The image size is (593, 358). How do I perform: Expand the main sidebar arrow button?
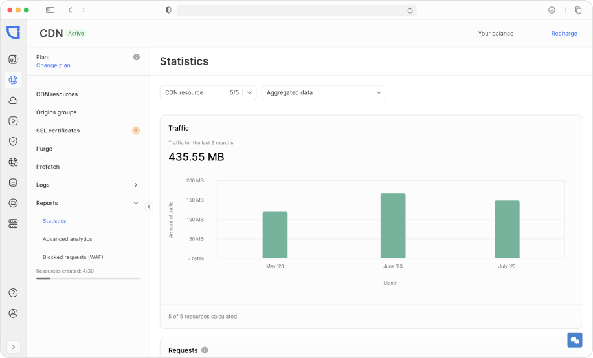pyautogui.click(x=14, y=346)
